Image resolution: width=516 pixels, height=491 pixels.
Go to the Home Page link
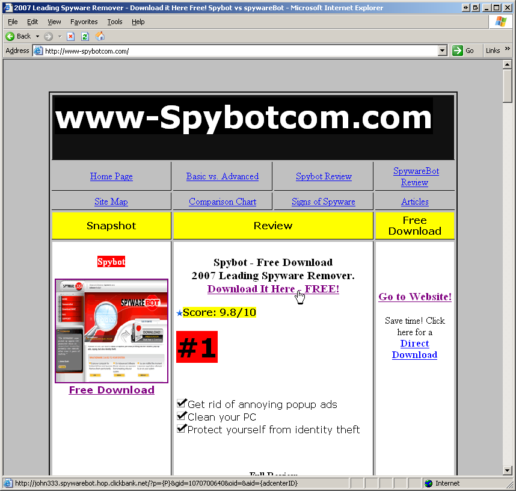click(111, 176)
